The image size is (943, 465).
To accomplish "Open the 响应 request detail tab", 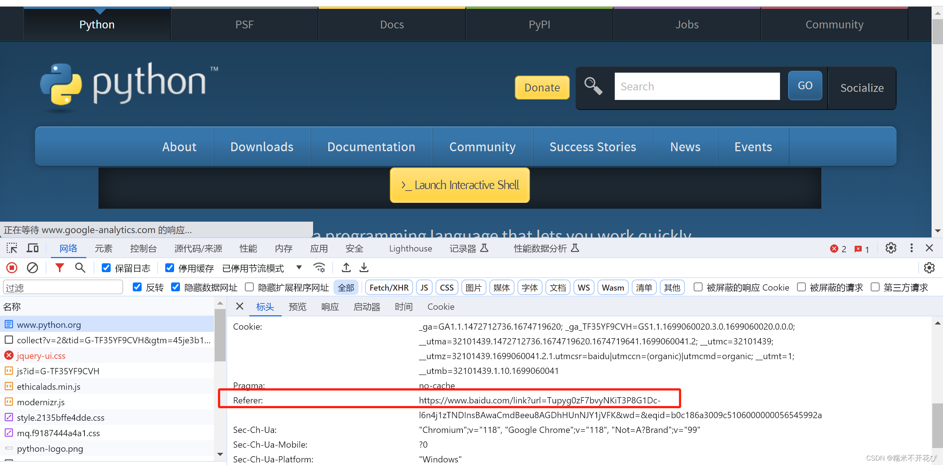I will click(330, 307).
